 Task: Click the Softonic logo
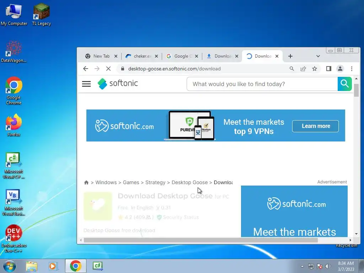click(118, 84)
